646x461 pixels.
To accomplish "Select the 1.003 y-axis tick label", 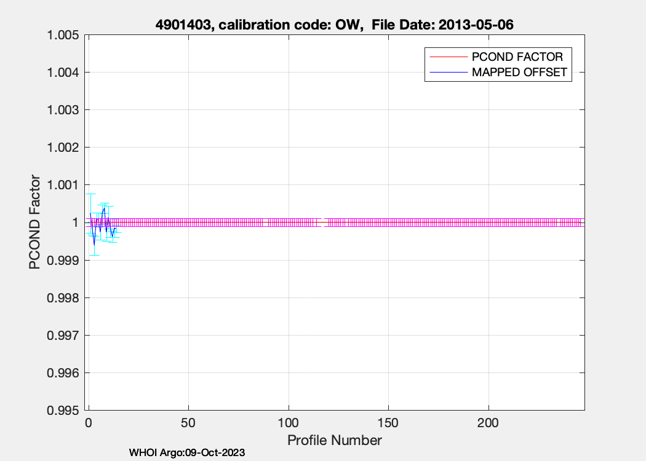I will (63, 110).
